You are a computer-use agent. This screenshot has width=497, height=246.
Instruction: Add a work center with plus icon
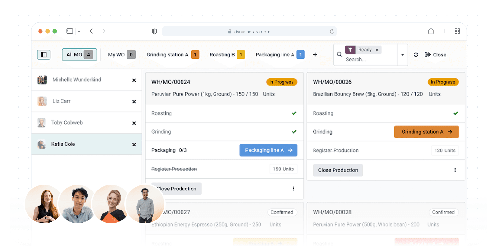point(315,55)
